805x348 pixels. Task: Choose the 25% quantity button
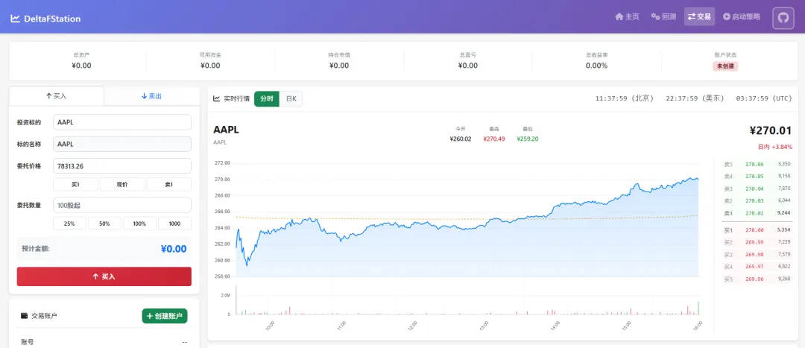69,224
